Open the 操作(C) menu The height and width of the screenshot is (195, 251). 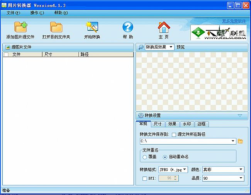[37, 13]
